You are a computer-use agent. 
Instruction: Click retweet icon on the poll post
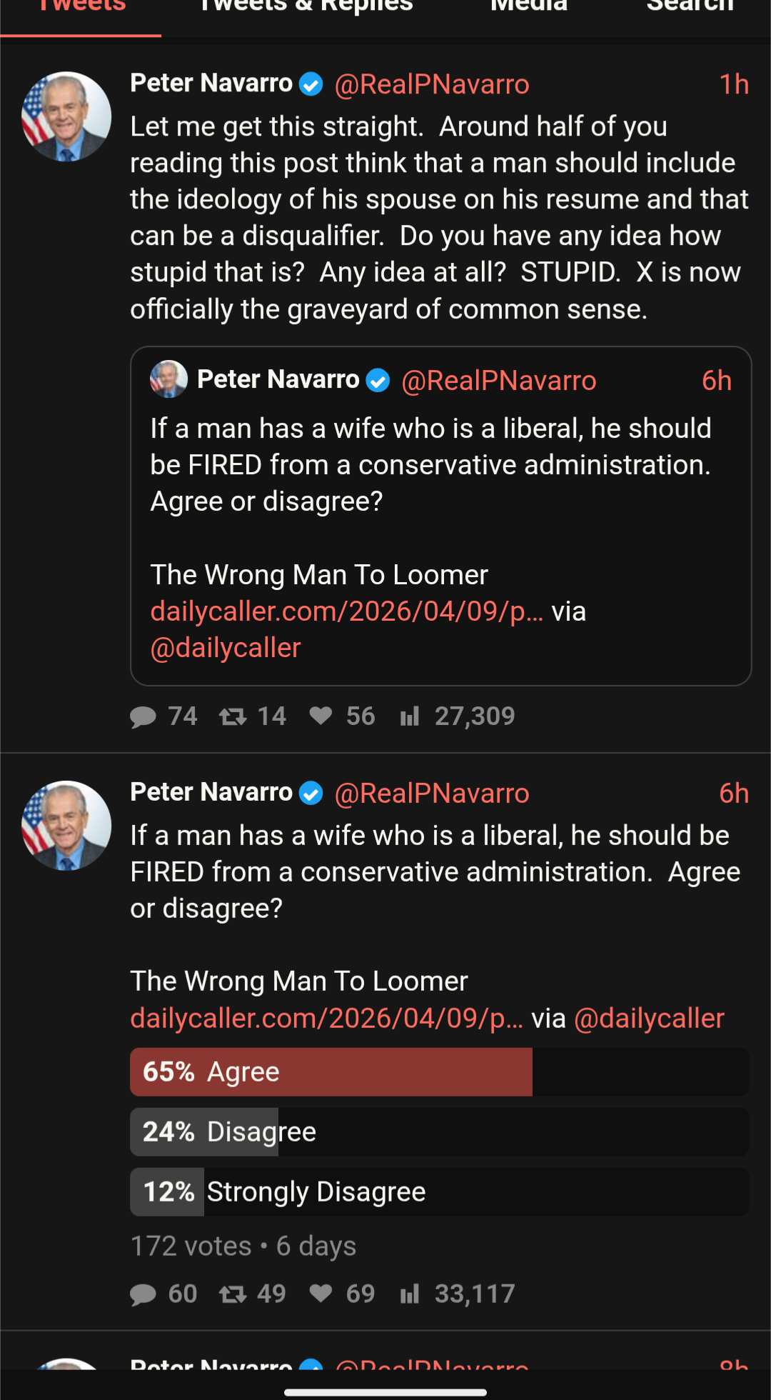233,1294
